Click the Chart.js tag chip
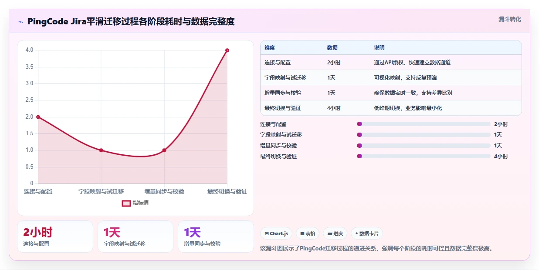 tap(276, 233)
